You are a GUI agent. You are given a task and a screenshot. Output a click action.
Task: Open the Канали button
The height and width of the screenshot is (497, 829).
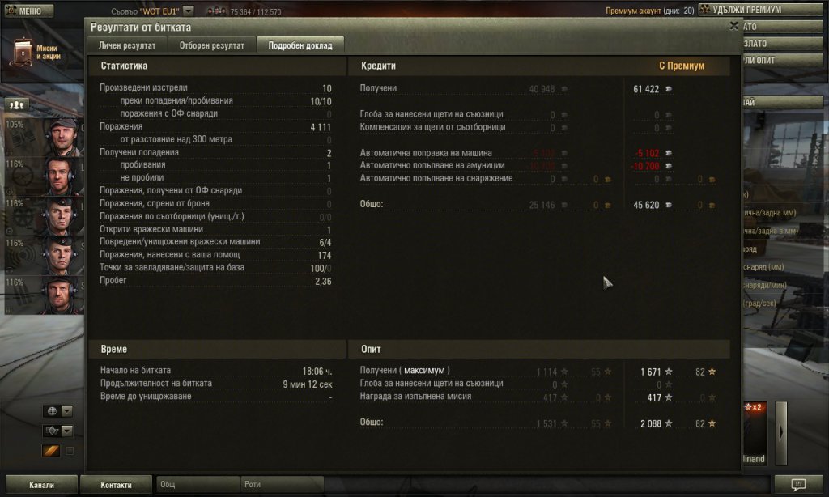[x=41, y=484]
